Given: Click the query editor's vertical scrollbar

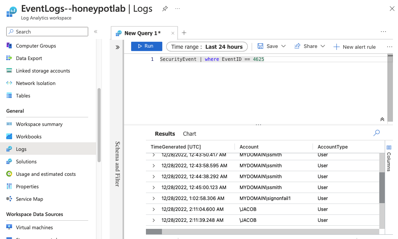Looking at the screenshot, I should [x=390, y=88].
